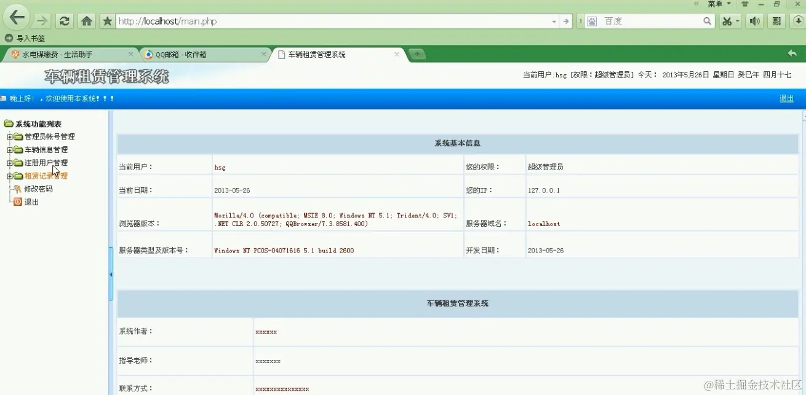806x395 pixels.
Task: Open the Baidu paw search engine icon
Action: 592,21
